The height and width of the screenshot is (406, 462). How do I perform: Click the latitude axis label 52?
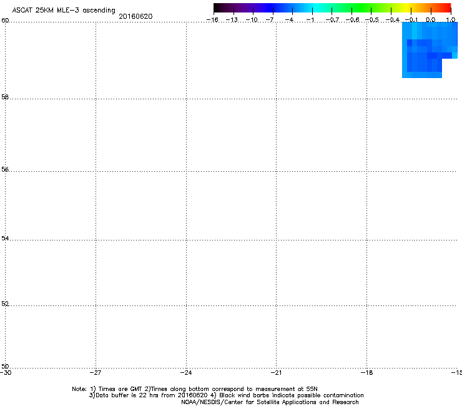point(5,304)
